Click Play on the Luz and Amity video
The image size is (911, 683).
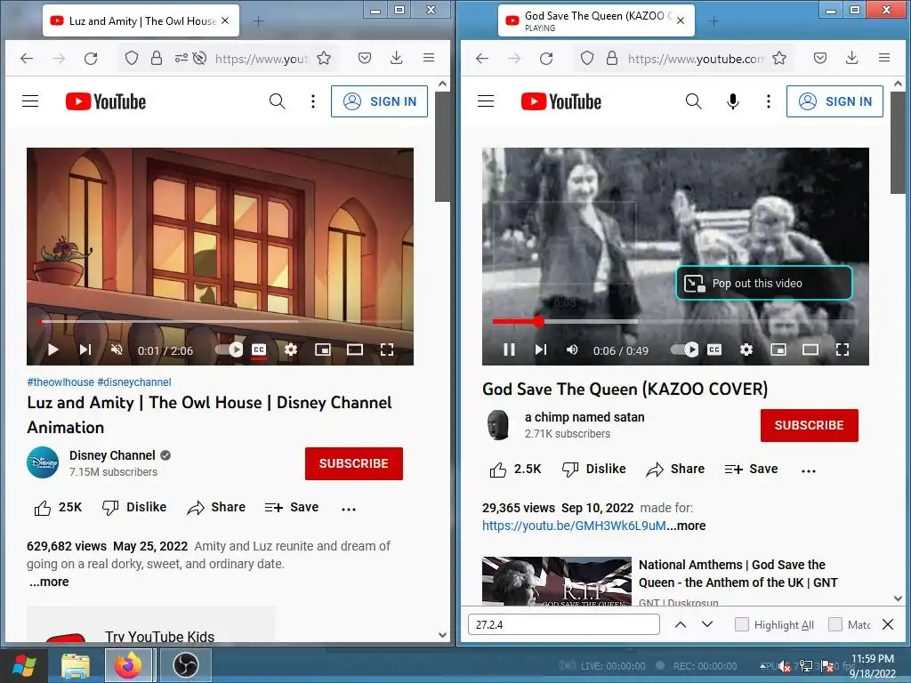(52, 350)
